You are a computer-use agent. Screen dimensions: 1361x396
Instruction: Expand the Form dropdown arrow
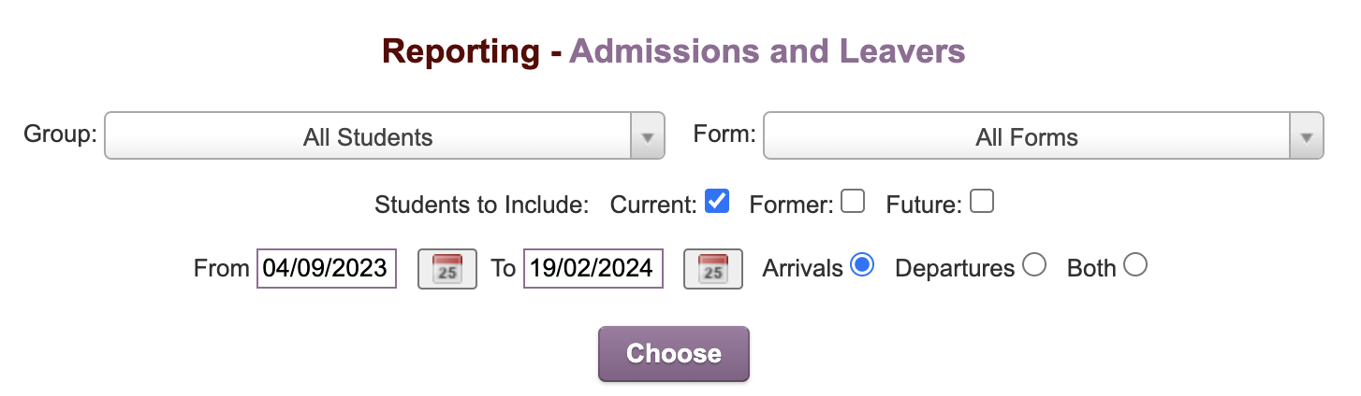[1307, 136]
